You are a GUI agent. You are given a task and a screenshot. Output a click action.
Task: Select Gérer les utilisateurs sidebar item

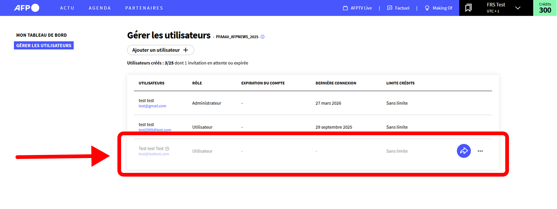[x=44, y=45]
